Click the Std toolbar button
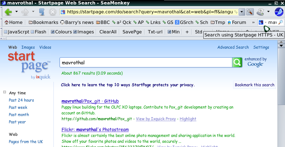Image resolution: width=285 pixels, height=147 pixels. tap(198, 32)
